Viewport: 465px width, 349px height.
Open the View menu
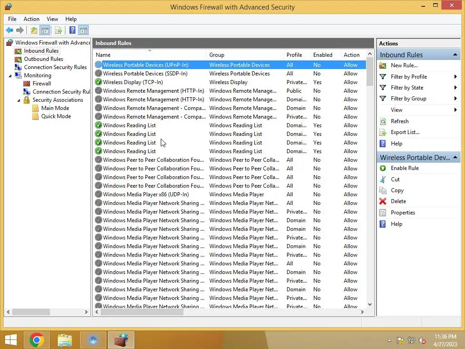52,19
